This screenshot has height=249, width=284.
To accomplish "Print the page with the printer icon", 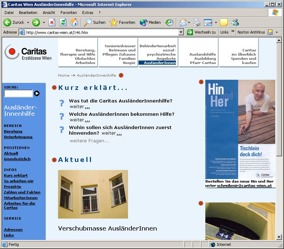I will click(197, 22).
